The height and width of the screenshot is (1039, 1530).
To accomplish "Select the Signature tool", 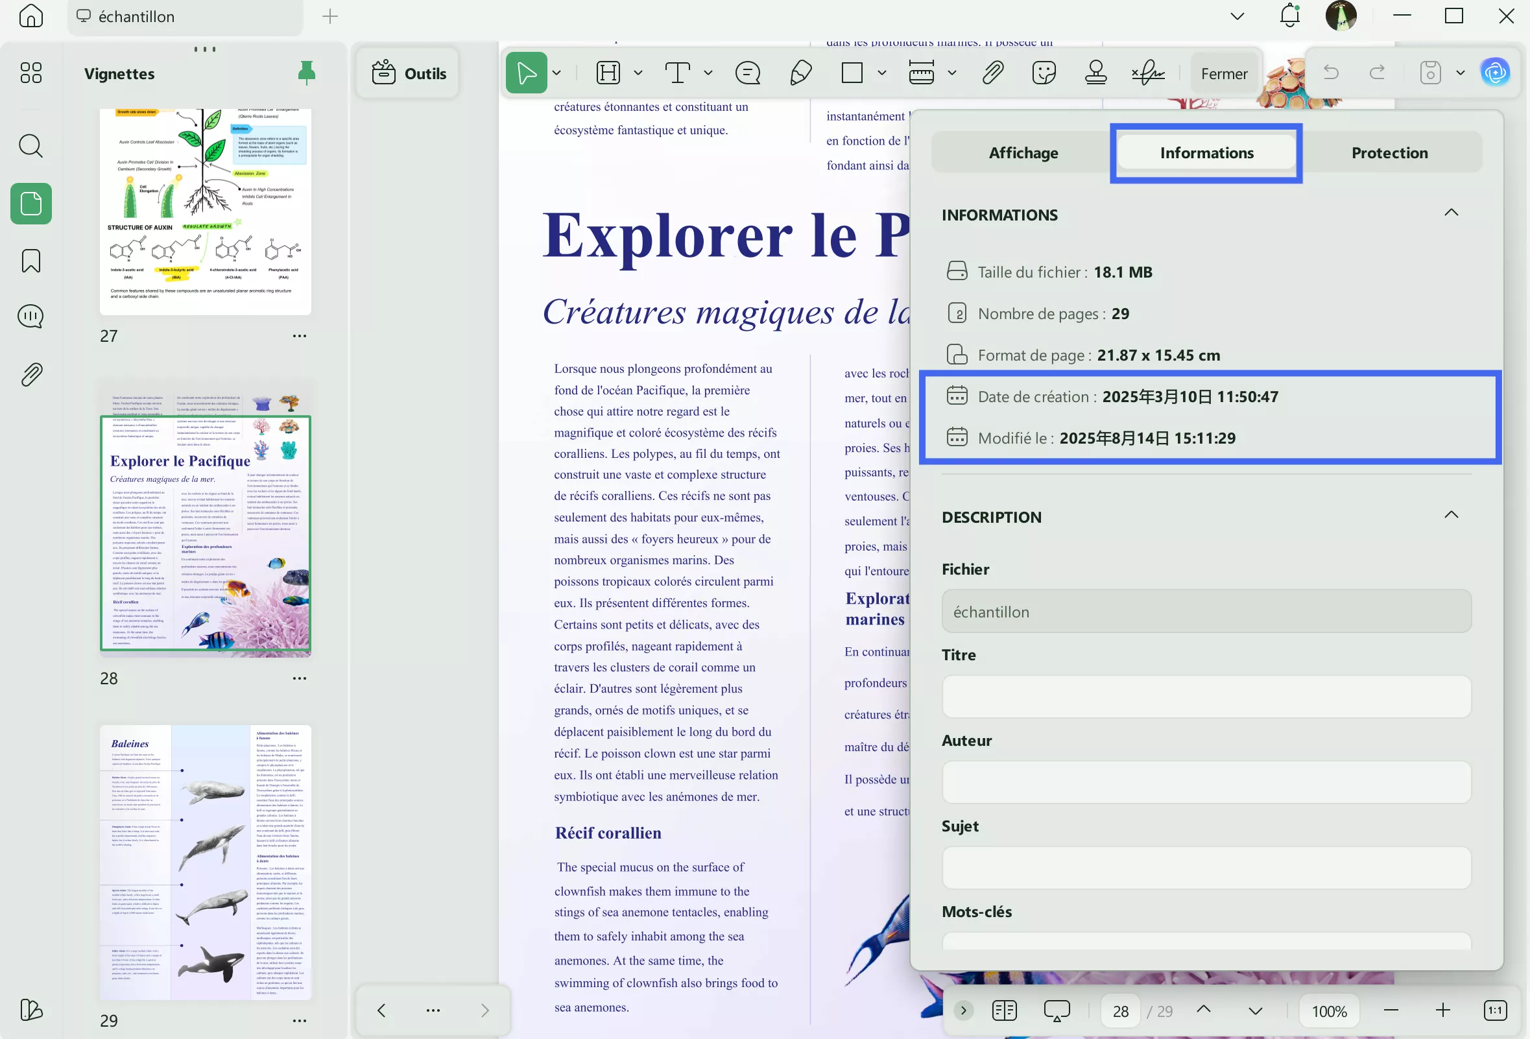I will click(x=1148, y=73).
